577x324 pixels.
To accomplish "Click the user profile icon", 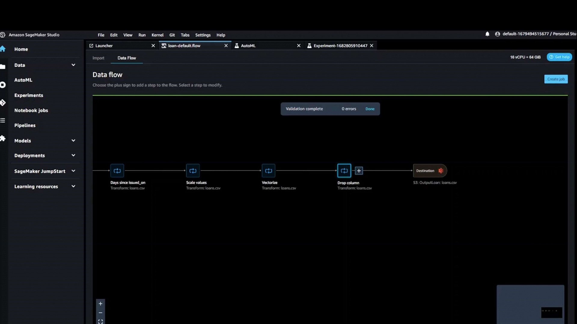I will pos(497,34).
